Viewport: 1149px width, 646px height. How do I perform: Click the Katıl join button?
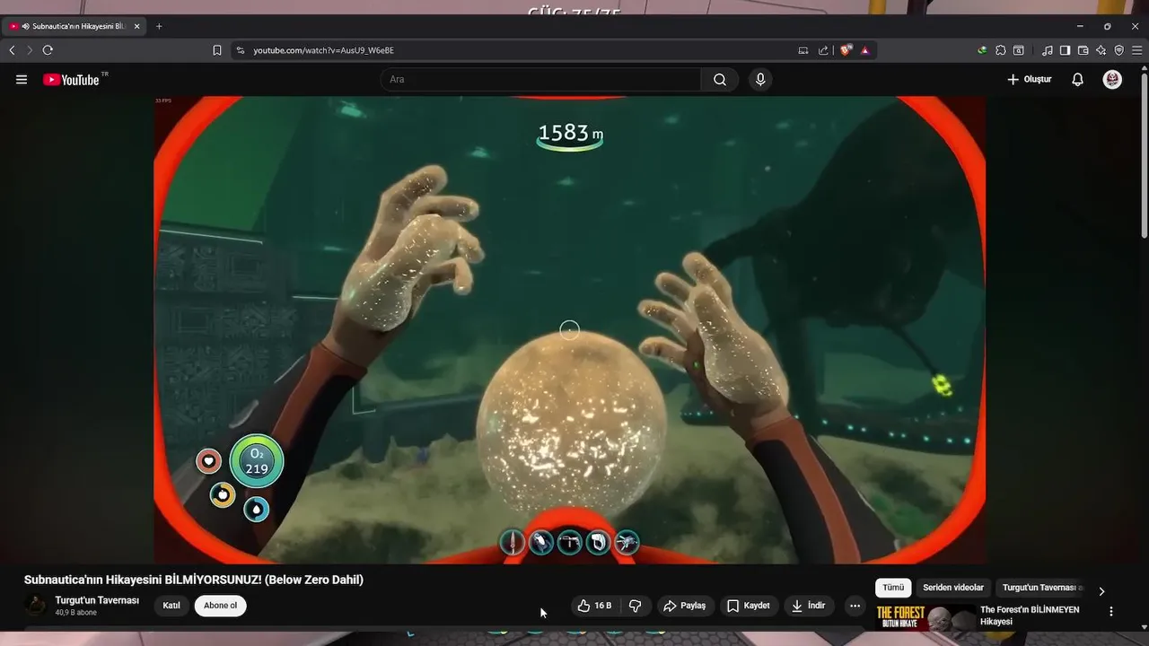[171, 606]
